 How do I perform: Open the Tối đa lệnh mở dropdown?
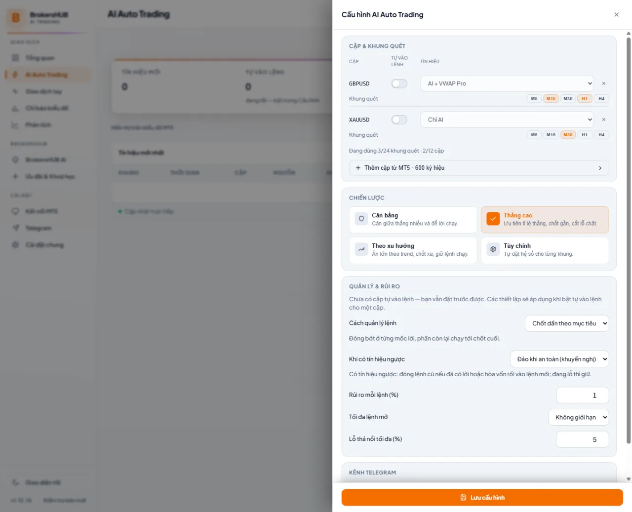579,417
